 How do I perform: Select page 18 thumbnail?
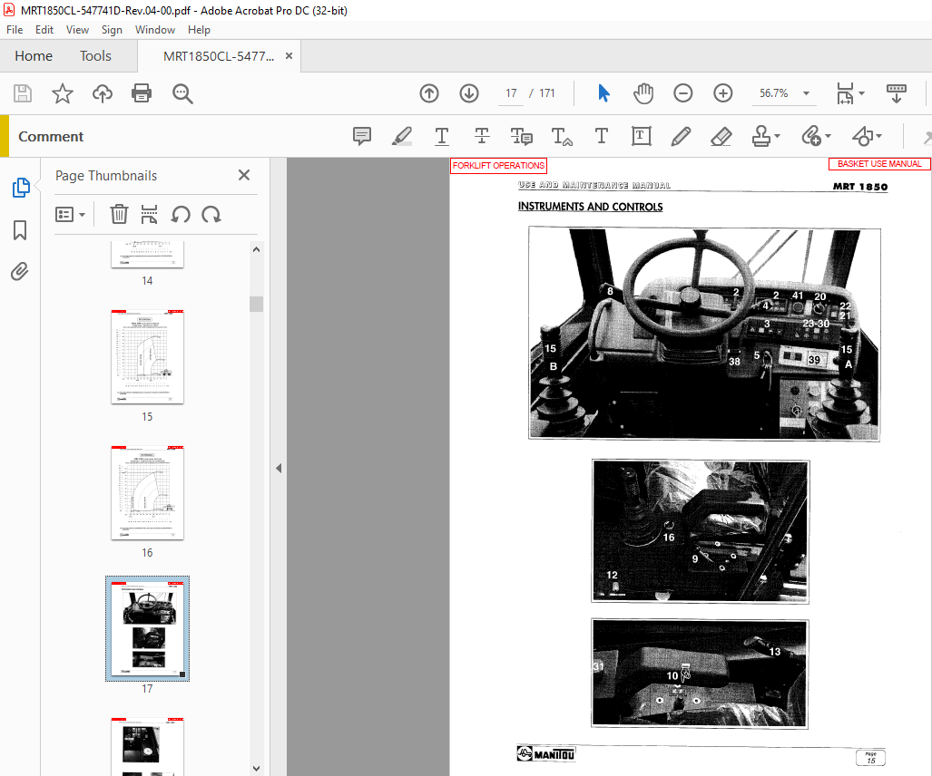coord(147,746)
